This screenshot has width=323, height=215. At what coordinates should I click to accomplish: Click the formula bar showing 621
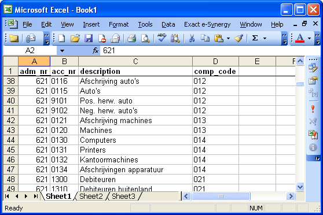[x=210, y=51]
